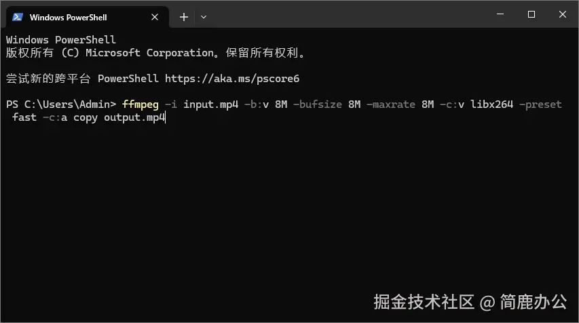Close the Windows Terminal window
Image resolution: width=579 pixels, height=323 pixels.
[563, 14]
